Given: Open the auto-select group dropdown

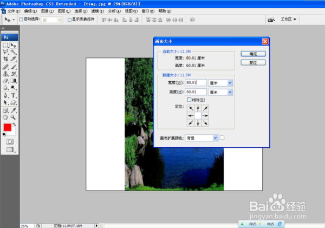Looking at the screenshot, I should coord(52,20).
